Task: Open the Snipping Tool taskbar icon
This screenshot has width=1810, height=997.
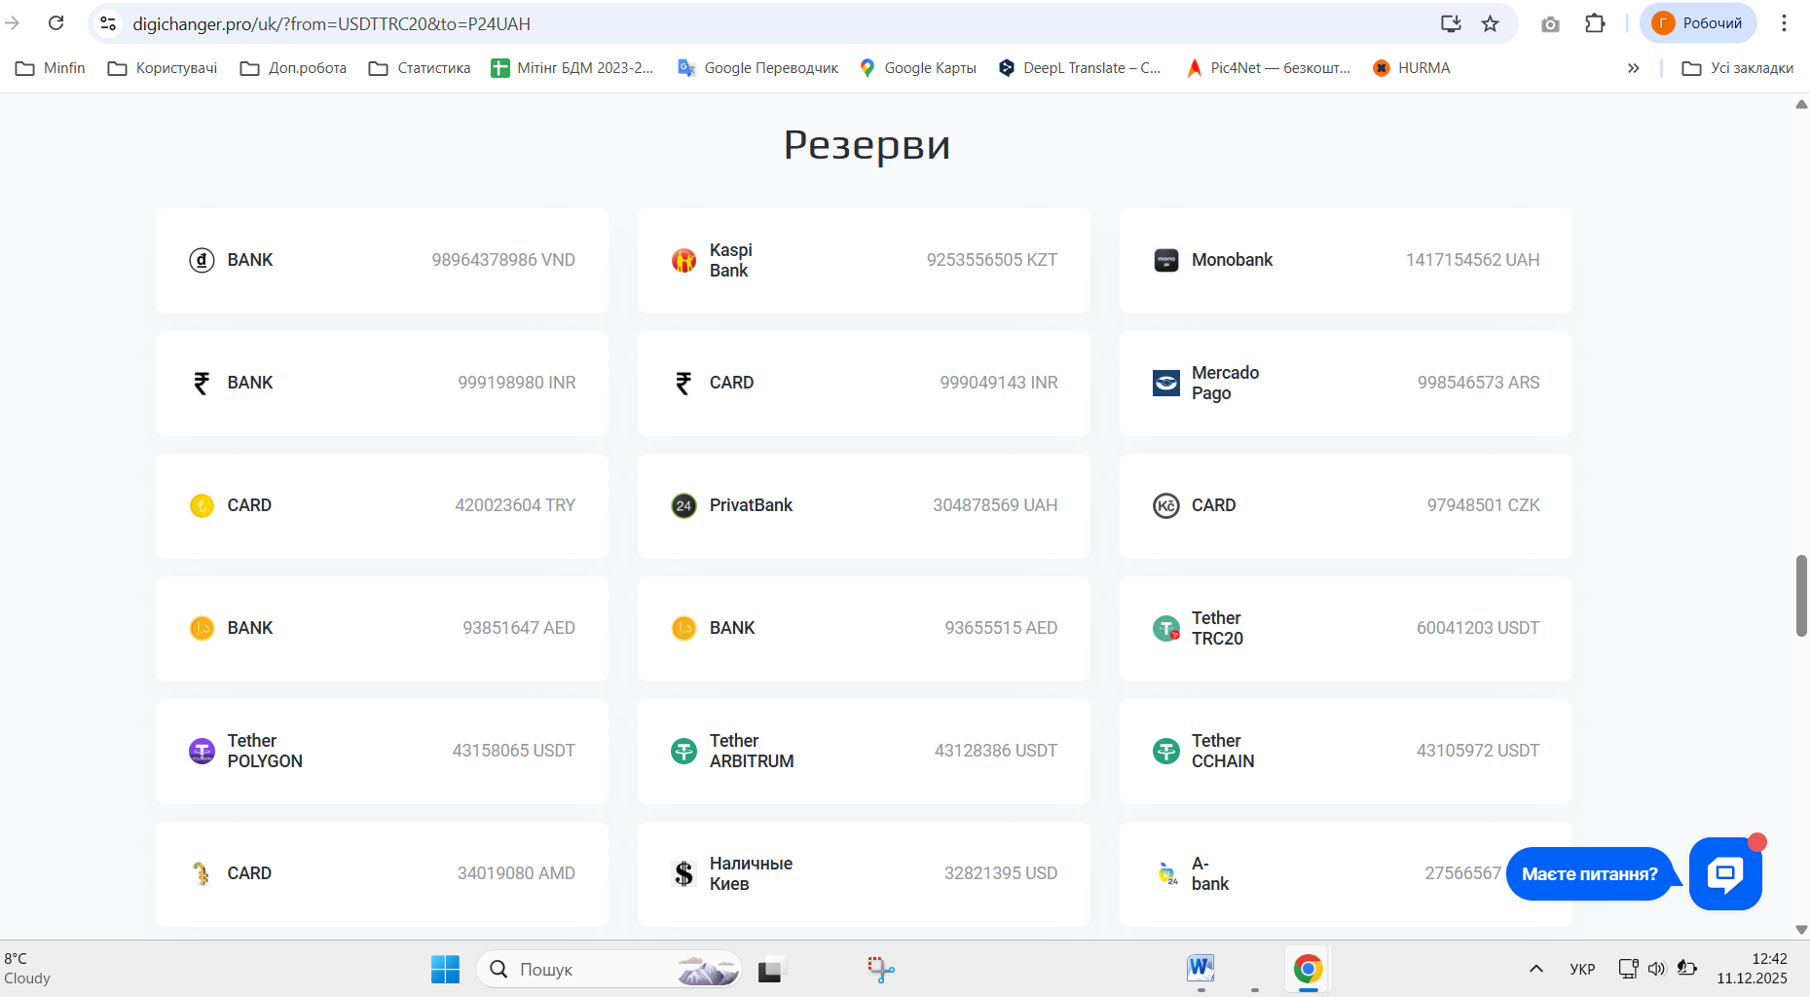Action: 880,969
